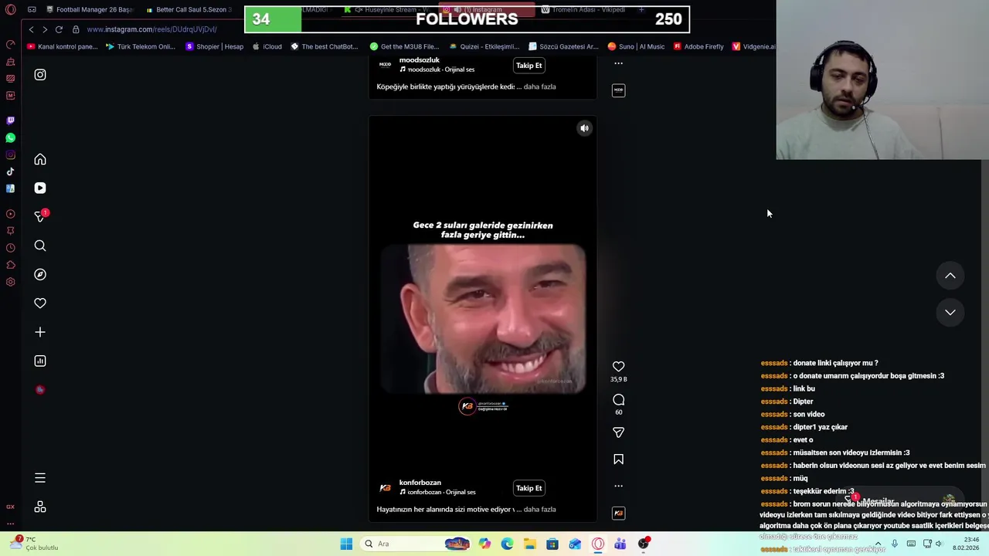Open the Reels section in Instagram sidebar
This screenshot has width=989, height=556.
(40, 188)
